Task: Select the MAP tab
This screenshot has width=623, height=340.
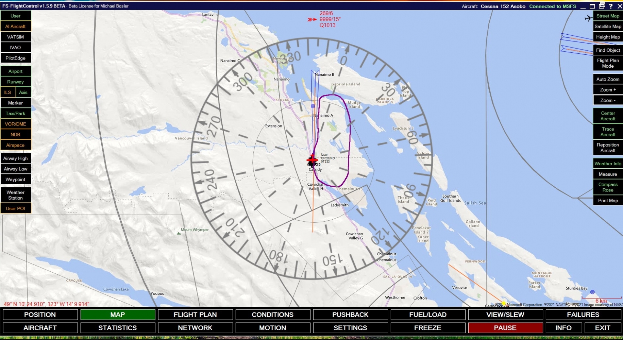Action: tap(118, 315)
